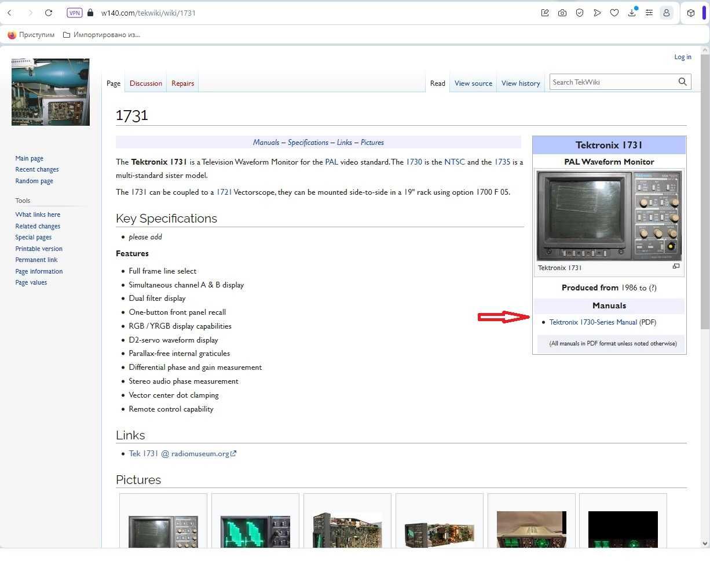Open the 1735 model link
Screen dimensions: 710x564
point(502,162)
